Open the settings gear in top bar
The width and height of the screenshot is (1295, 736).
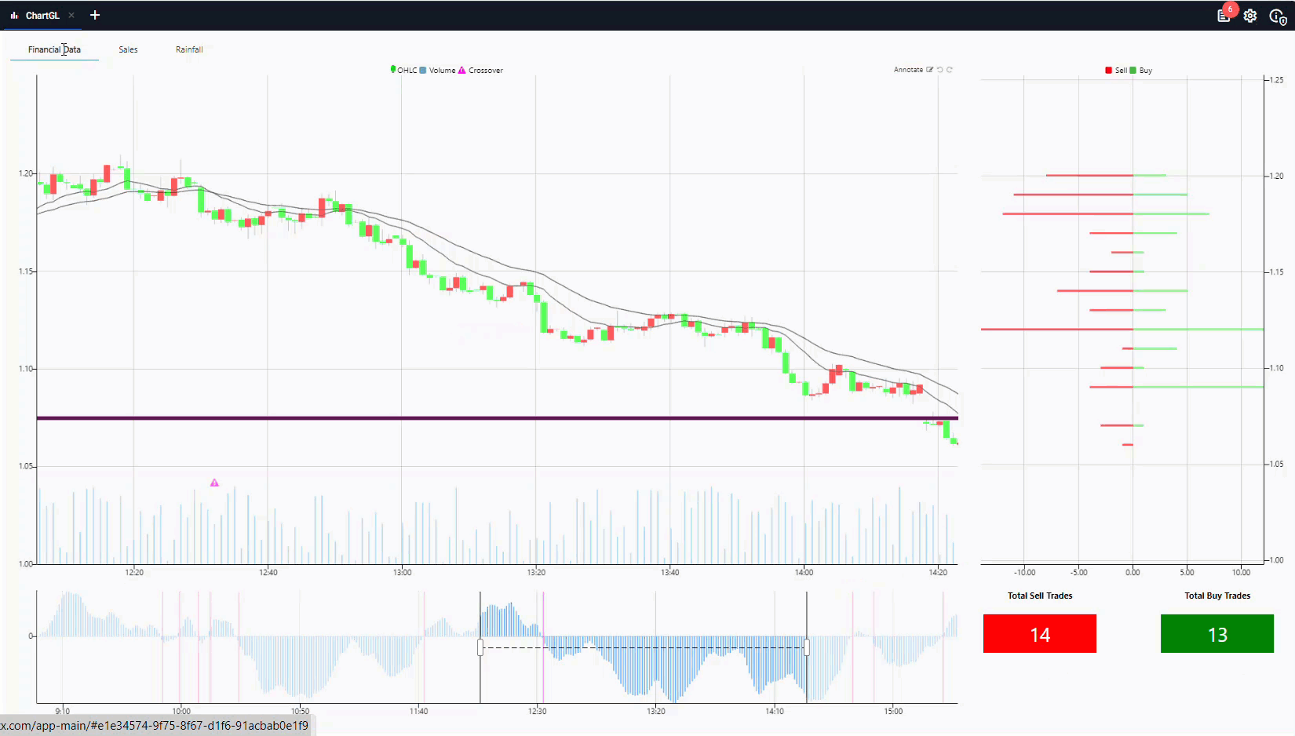[1250, 16]
